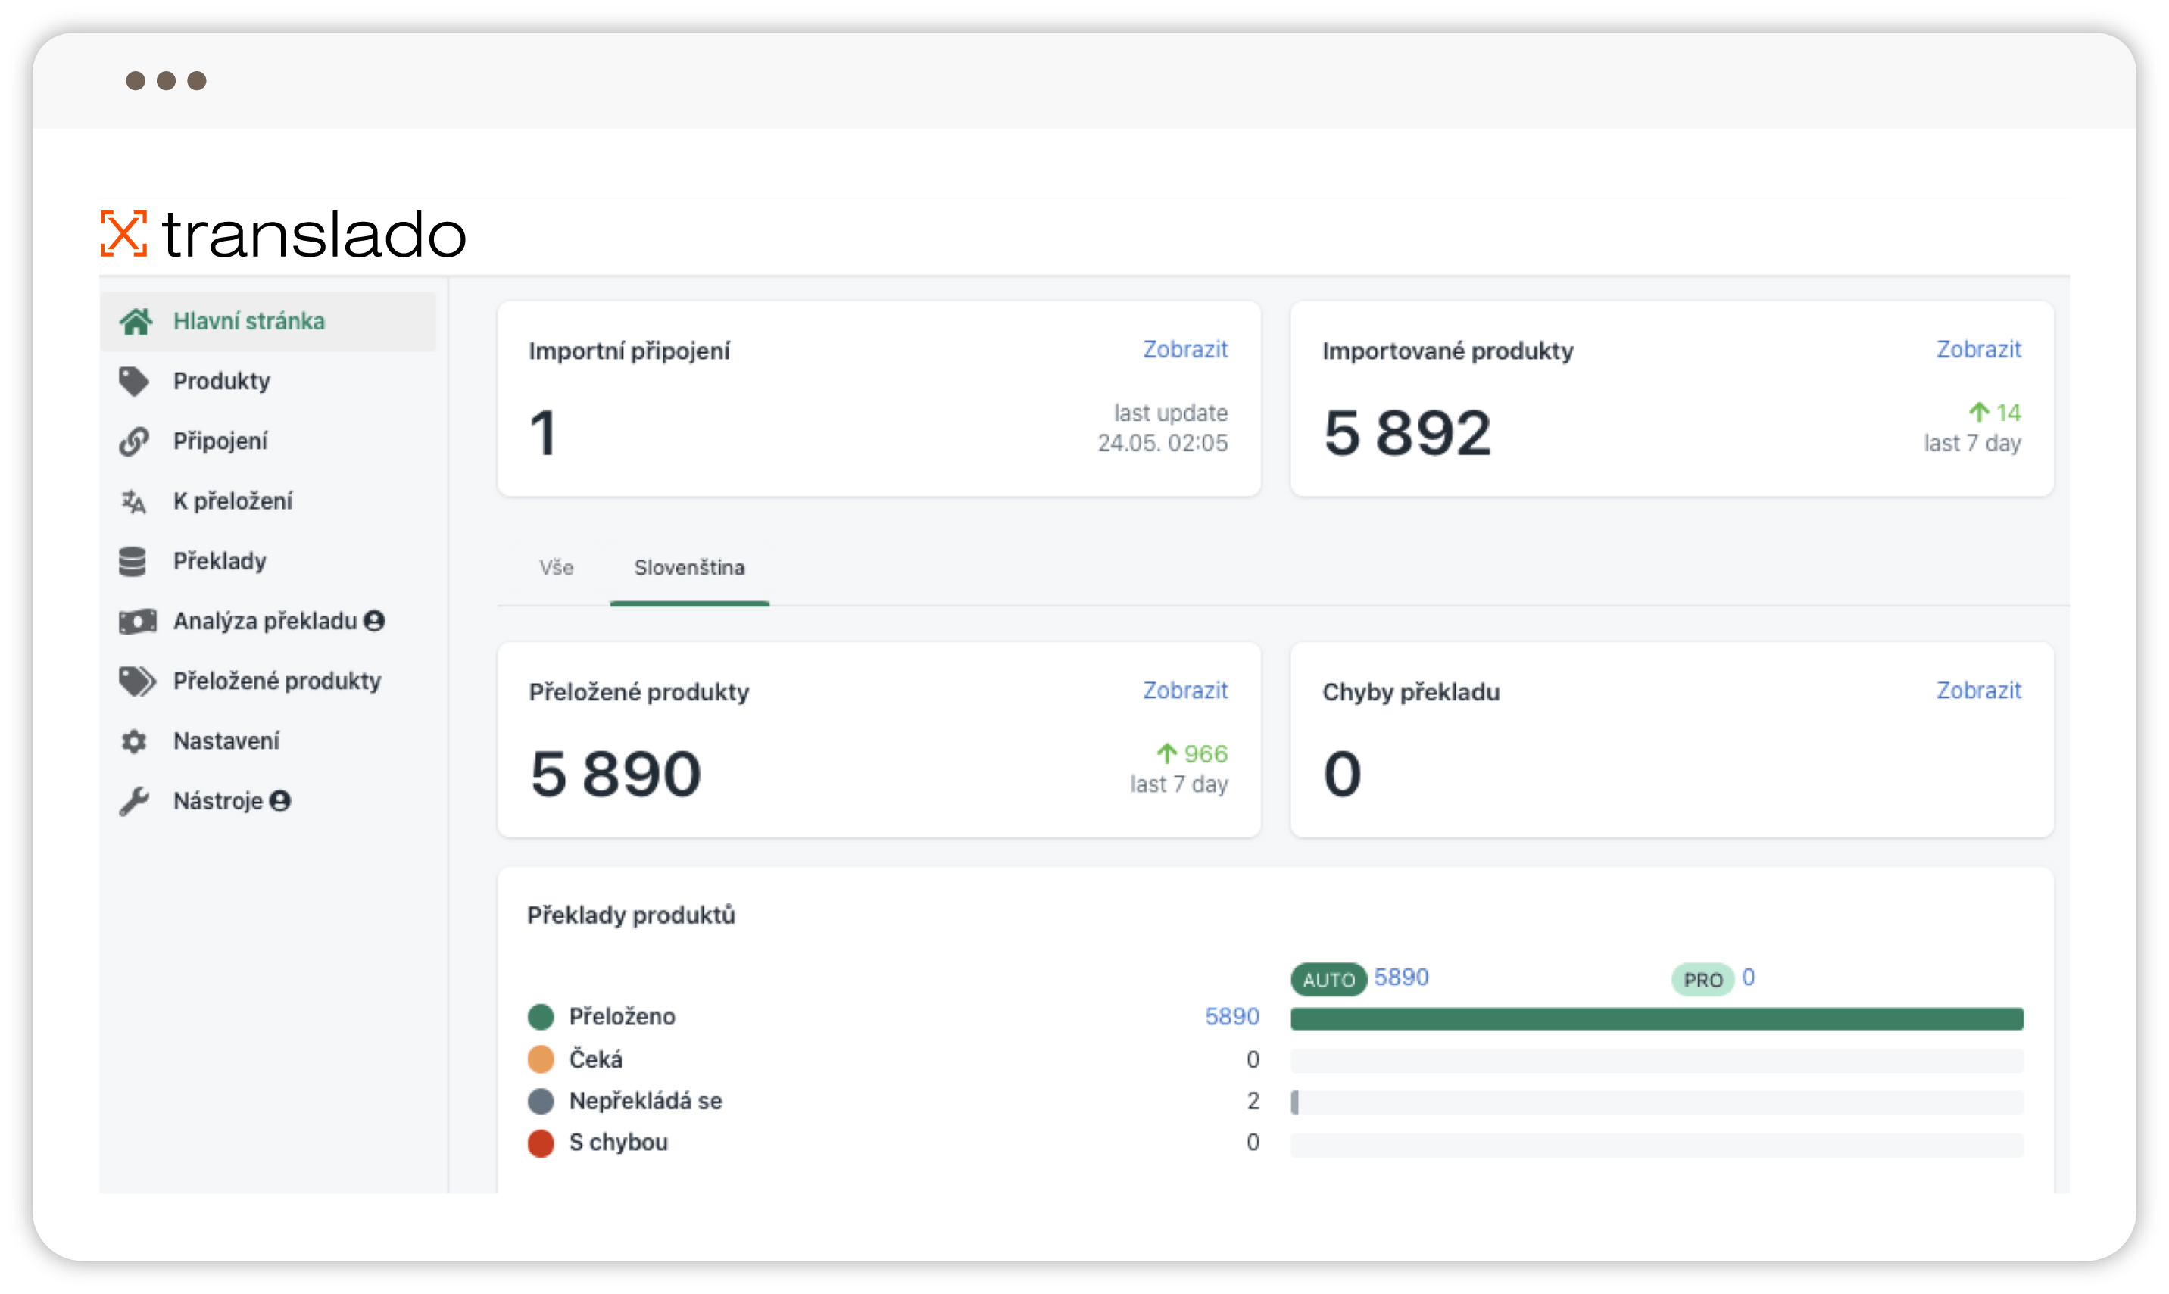
Task: Click the green Přeloženo progress bar
Action: tap(1656, 1018)
